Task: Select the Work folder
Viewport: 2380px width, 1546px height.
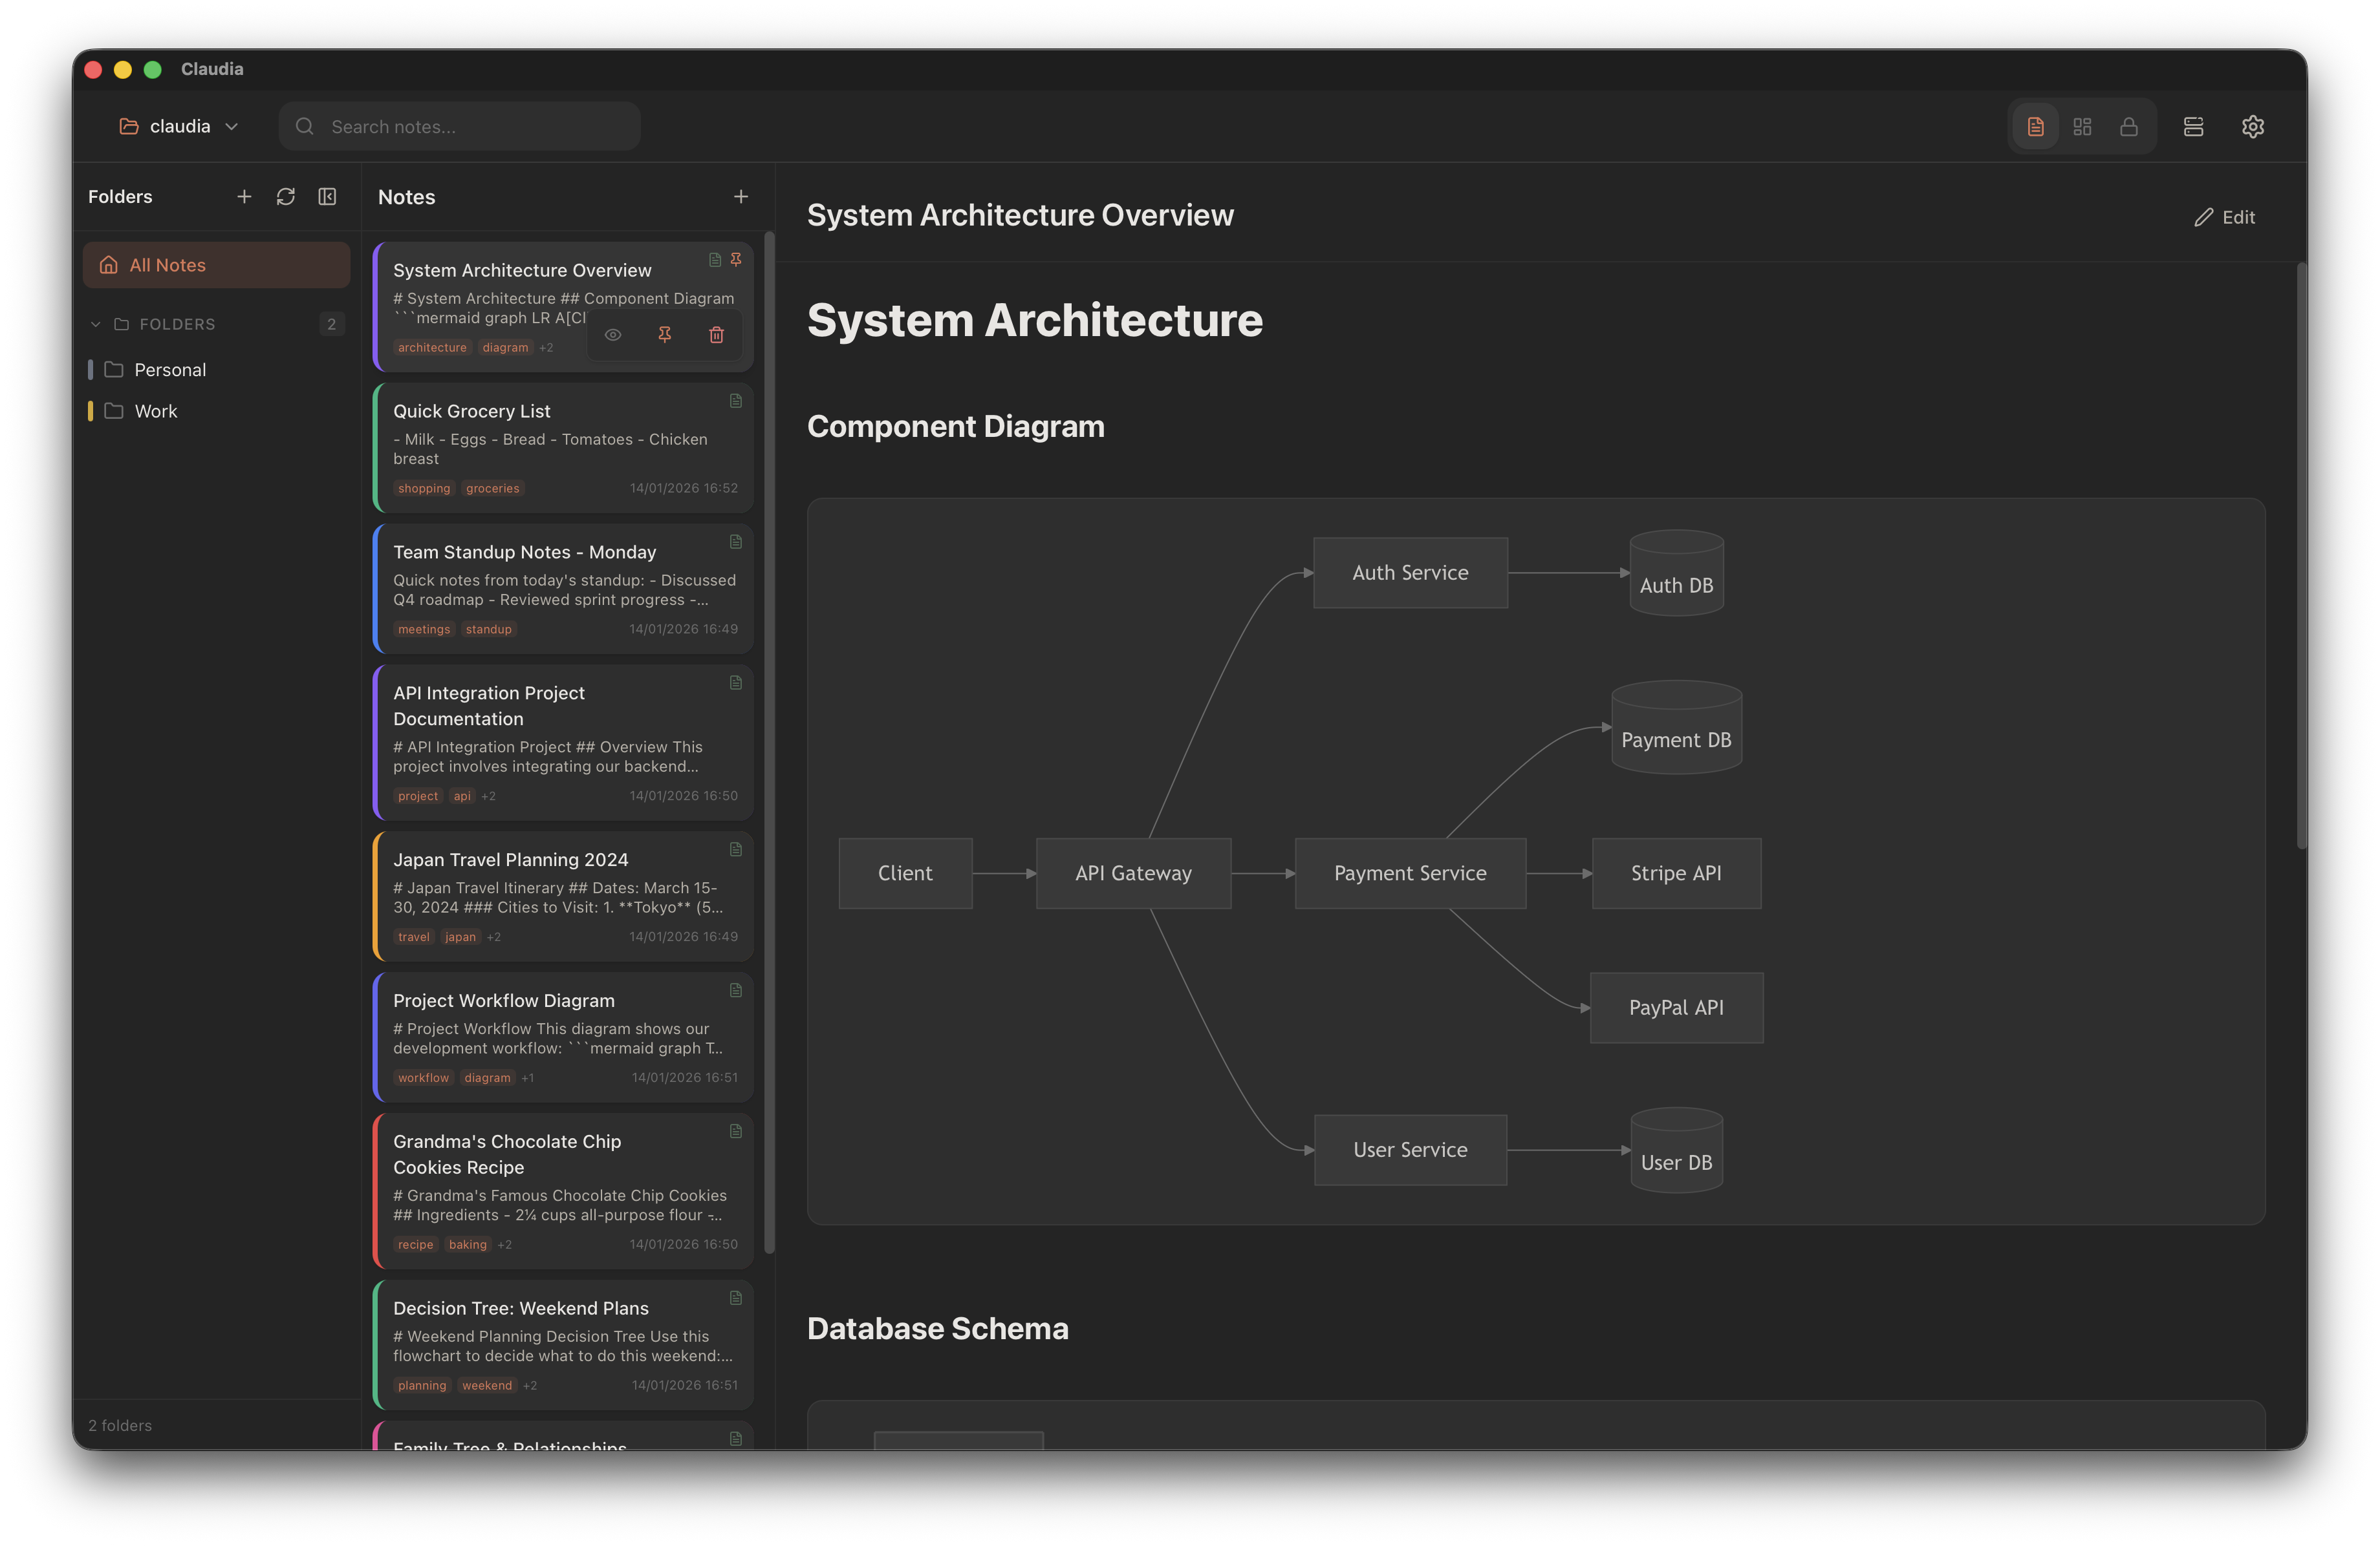Action: point(156,410)
